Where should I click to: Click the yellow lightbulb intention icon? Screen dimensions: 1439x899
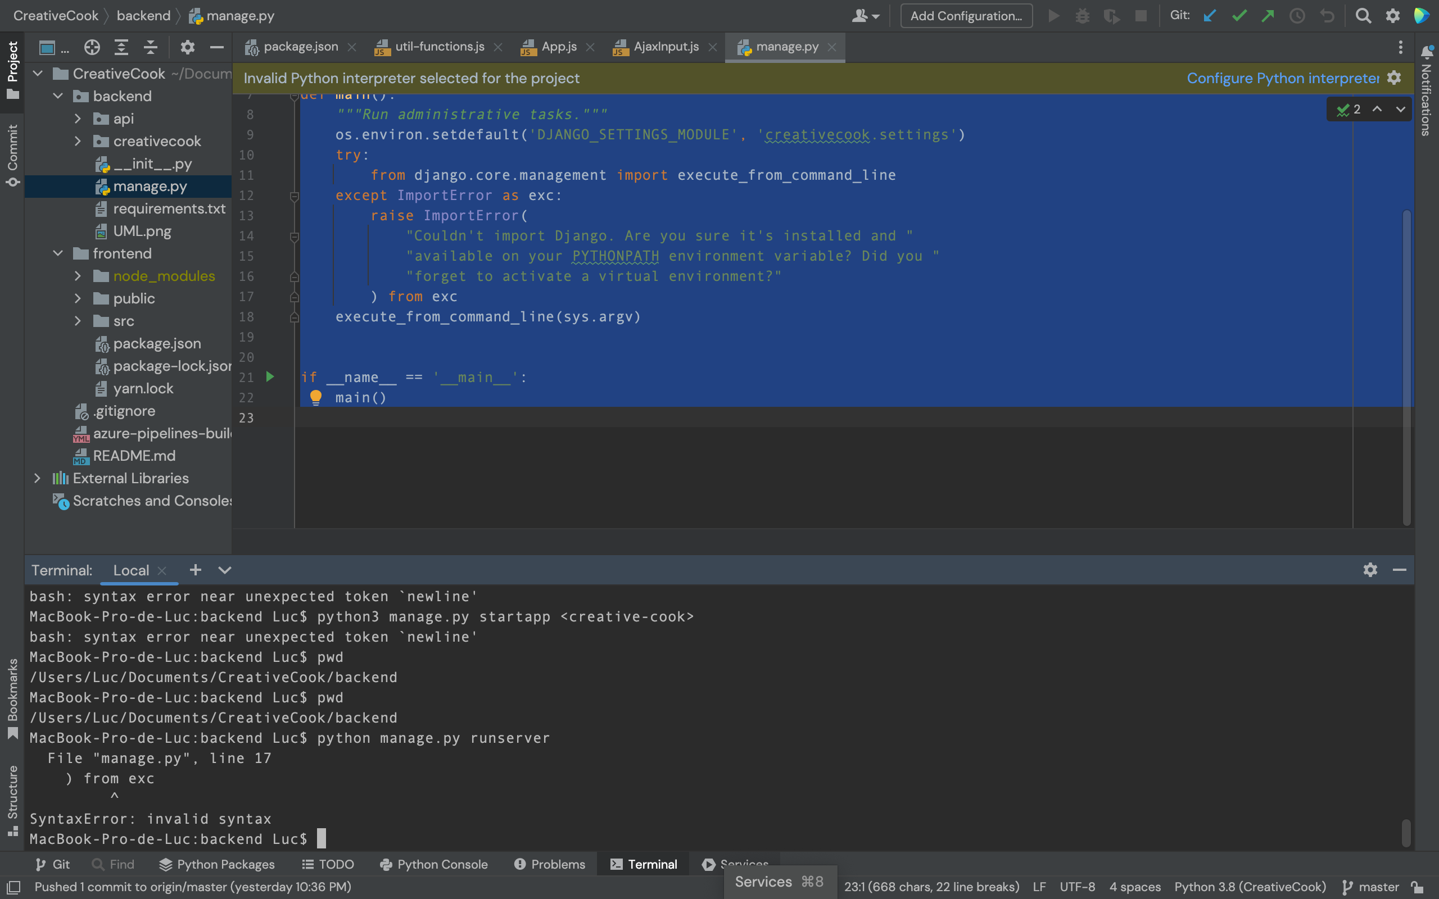[x=316, y=397]
